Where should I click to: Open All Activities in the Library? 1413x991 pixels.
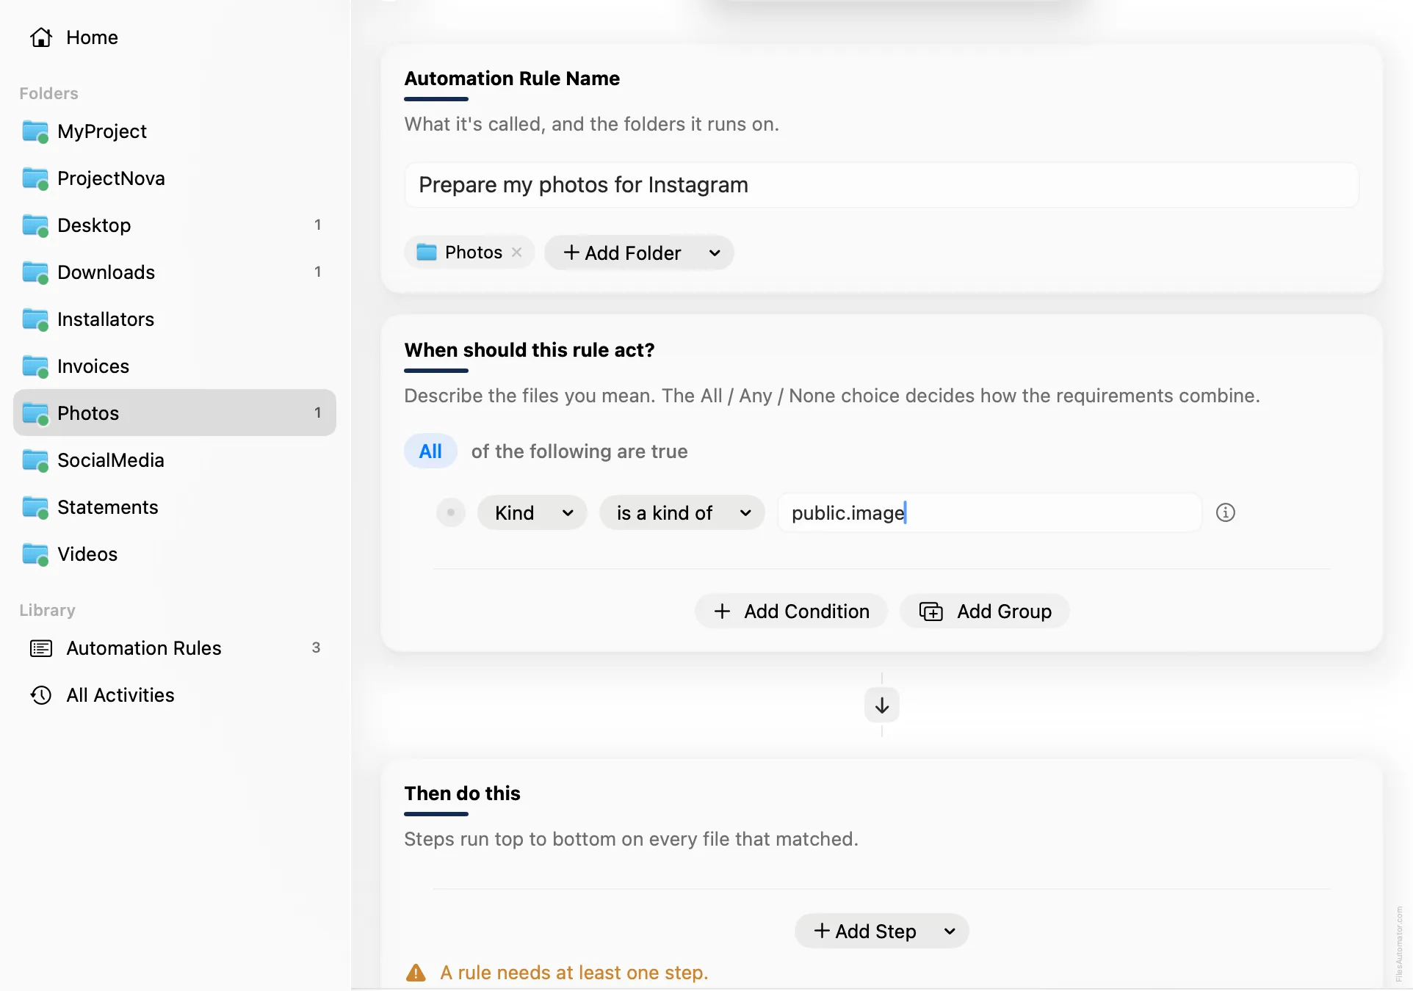(x=175, y=695)
